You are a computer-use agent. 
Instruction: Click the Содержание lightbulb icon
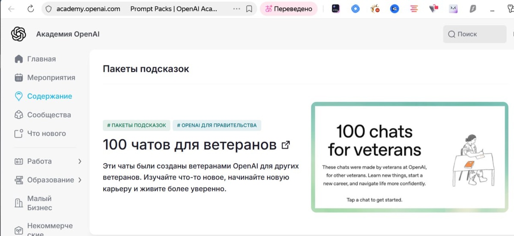[x=18, y=96]
